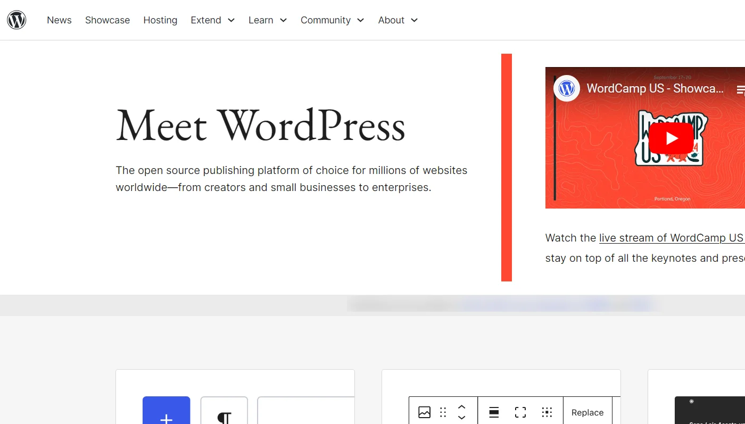Follow the live stream of WordCamp US link
745x424 pixels.
(671, 238)
